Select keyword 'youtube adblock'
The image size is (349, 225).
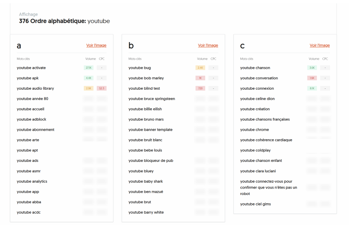[31, 119]
